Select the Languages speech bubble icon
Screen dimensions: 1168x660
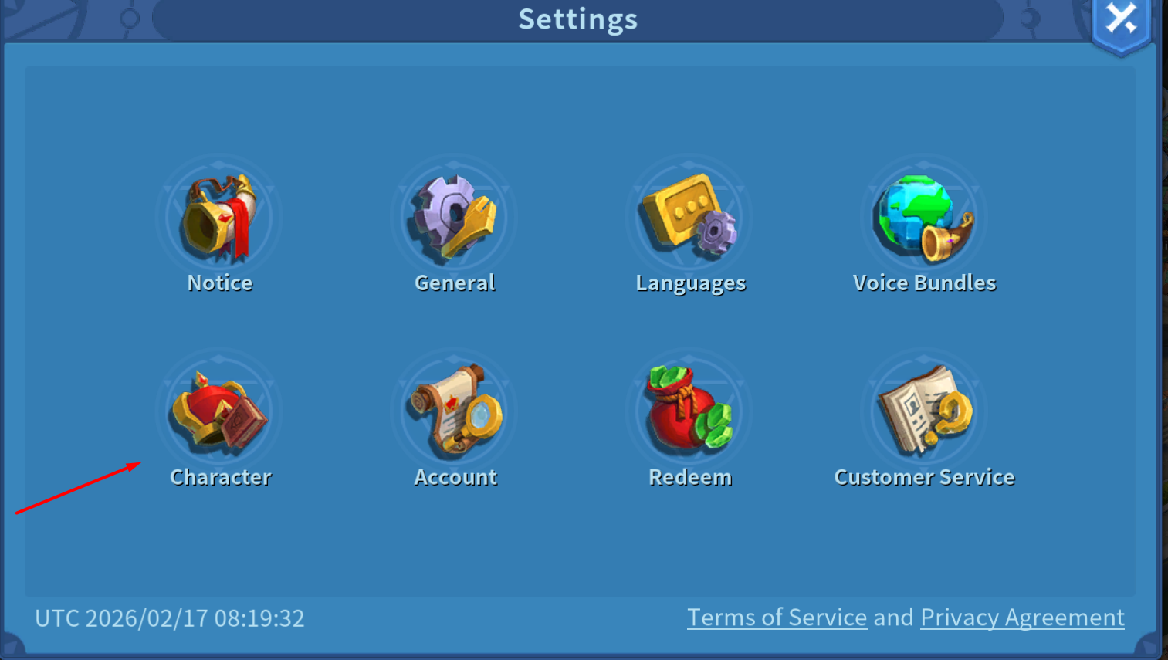689,215
